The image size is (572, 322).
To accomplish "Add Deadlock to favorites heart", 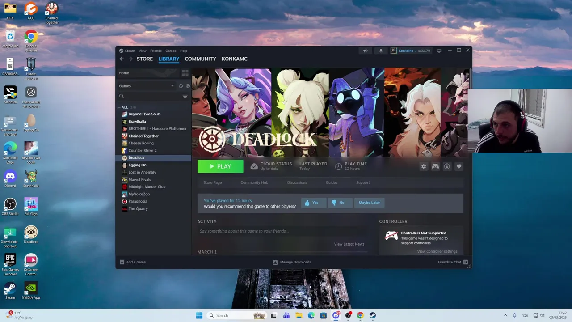I will 459,166.
